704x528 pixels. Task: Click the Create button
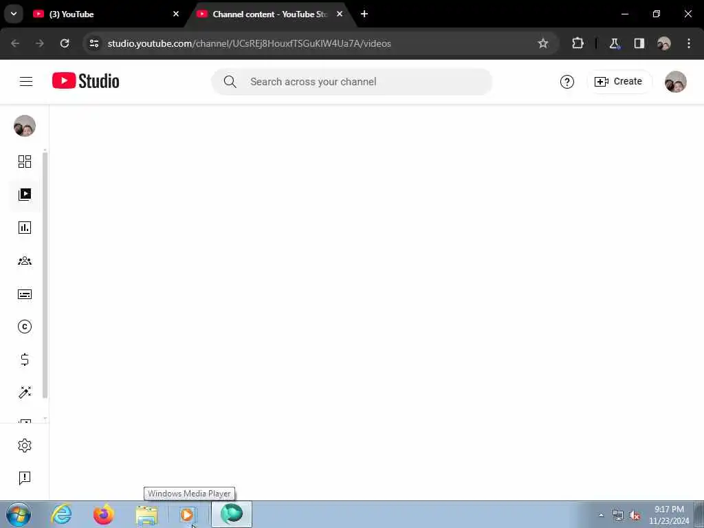coord(619,81)
